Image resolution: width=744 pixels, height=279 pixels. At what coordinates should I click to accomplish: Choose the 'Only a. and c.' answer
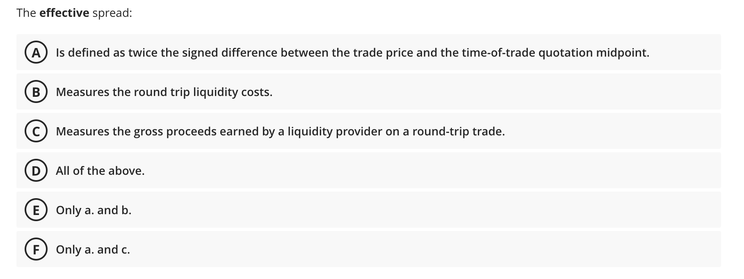click(x=93, y=249)
